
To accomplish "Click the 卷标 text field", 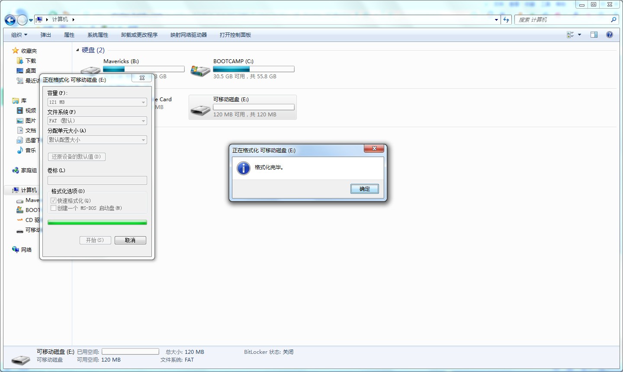I will (97, 180).
